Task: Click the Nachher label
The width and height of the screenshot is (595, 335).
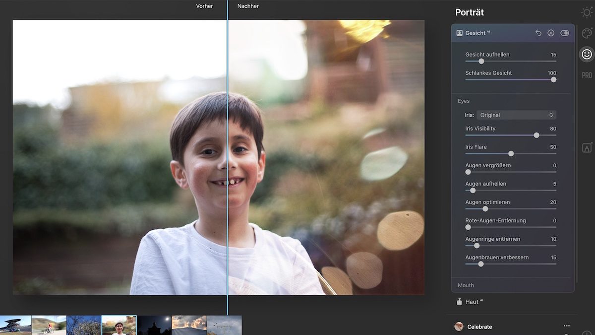Action: [248, 6]
